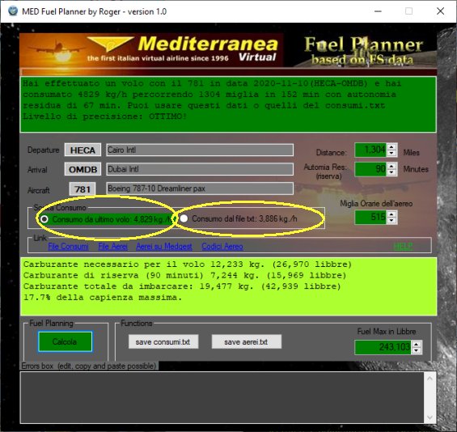Increase Distance value with the up arrow
Screen dimensions: 457x432
[391, 146]
